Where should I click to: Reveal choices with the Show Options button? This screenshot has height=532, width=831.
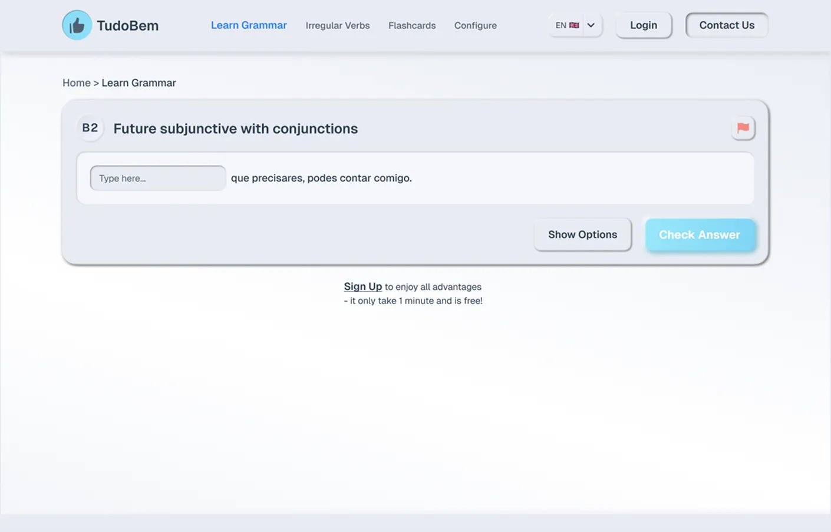pyautogui.click(x=582, y=234)
